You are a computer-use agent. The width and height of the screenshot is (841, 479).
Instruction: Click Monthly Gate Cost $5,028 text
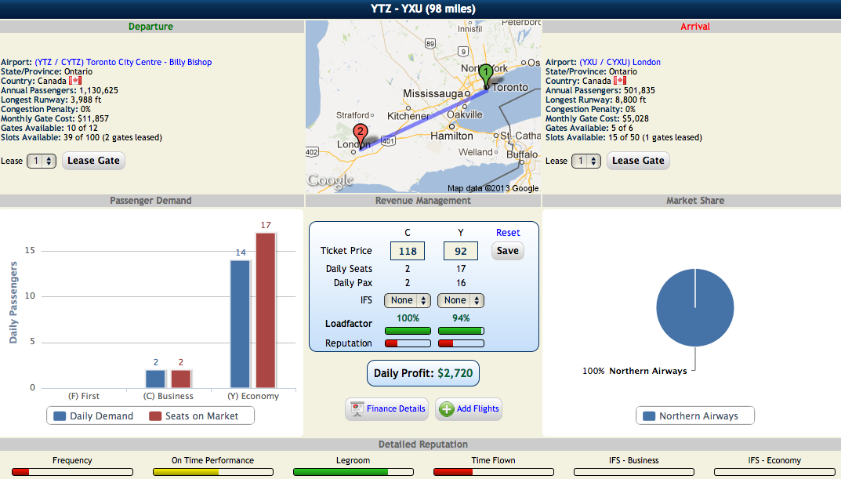[597, 118]
